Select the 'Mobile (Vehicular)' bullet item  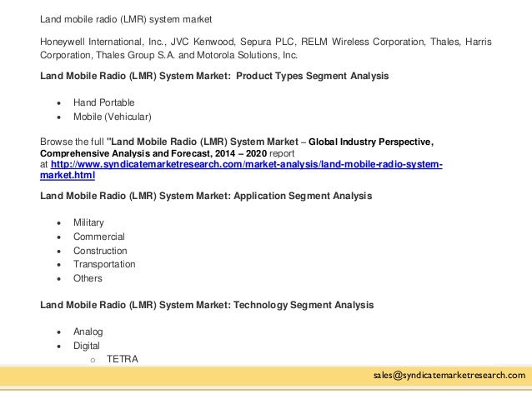[113, 117]
